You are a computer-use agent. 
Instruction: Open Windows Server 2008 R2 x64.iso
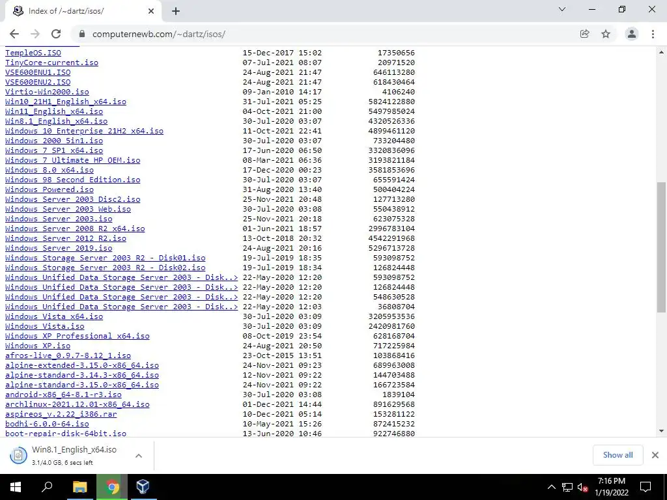click(75, 229)
